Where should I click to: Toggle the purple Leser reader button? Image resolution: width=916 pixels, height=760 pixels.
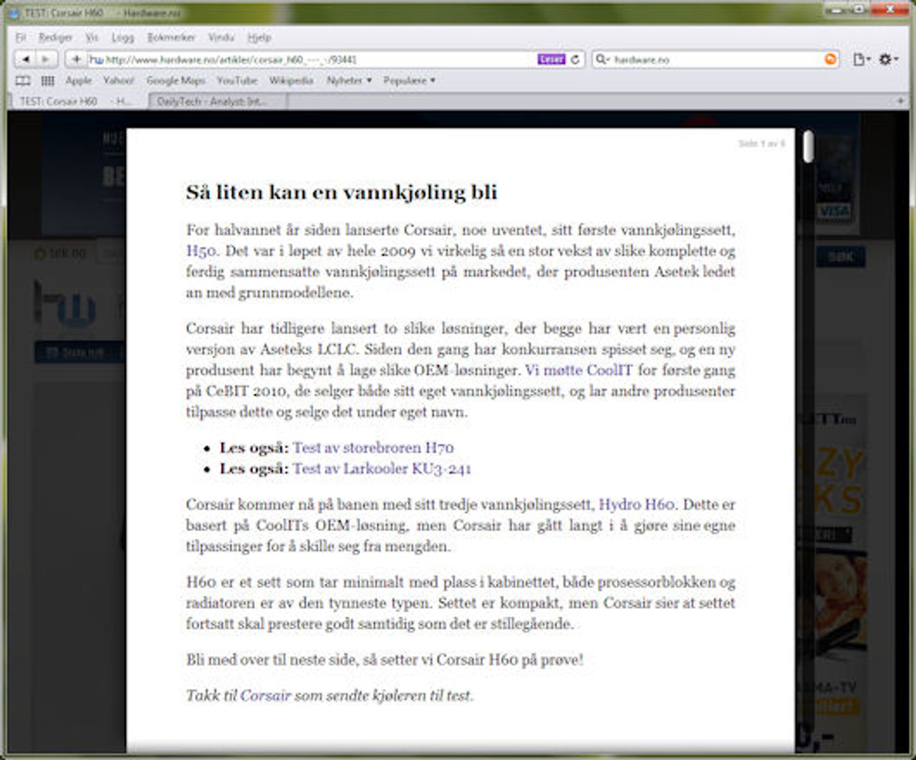coord(551,60)
